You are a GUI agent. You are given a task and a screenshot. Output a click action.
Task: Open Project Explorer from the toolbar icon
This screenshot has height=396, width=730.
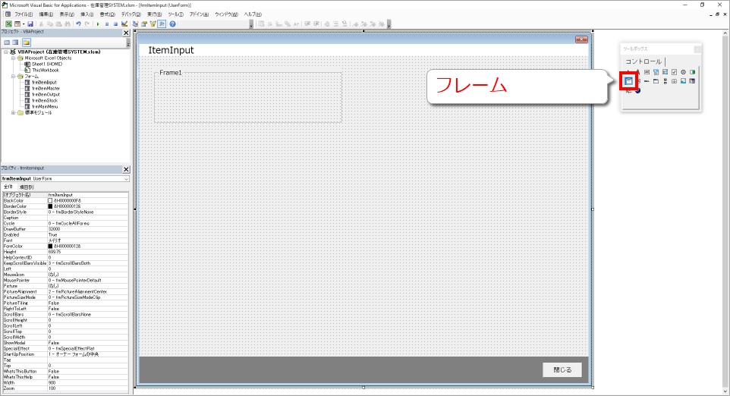point(136,24)
